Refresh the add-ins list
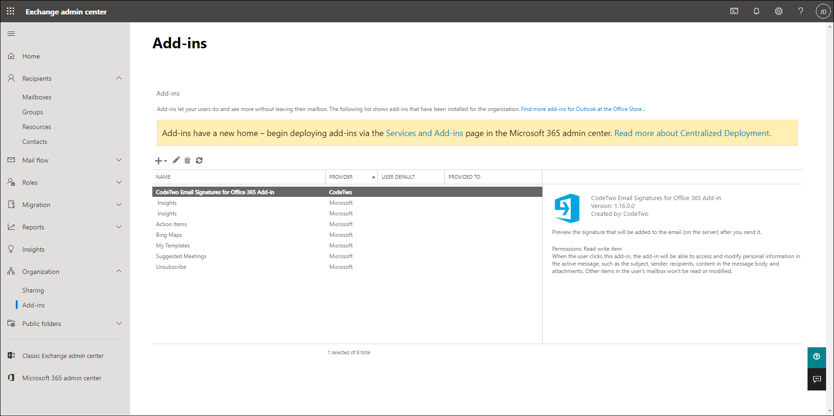 [x=199, y=160]
